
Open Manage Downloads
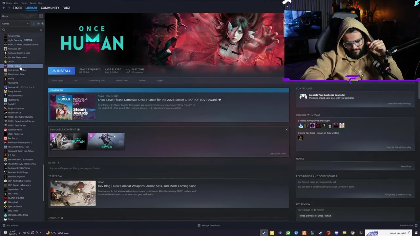[209, 226]
